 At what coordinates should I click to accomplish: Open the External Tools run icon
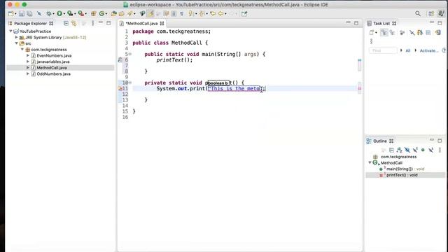(x=81, y=13)
